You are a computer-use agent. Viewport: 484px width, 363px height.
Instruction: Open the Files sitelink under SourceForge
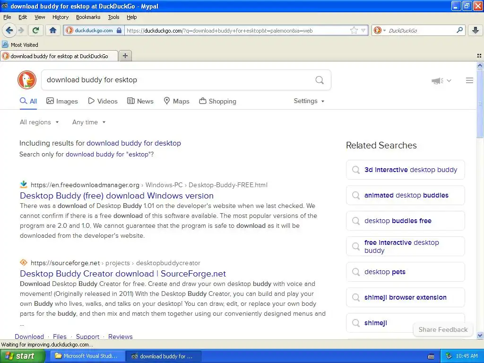point(60,337)
